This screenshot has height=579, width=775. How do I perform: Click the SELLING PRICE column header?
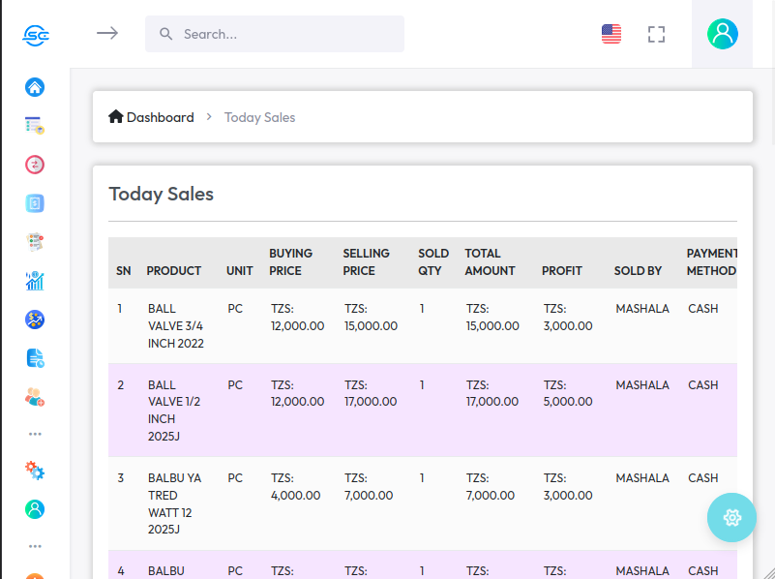[366, 262]
